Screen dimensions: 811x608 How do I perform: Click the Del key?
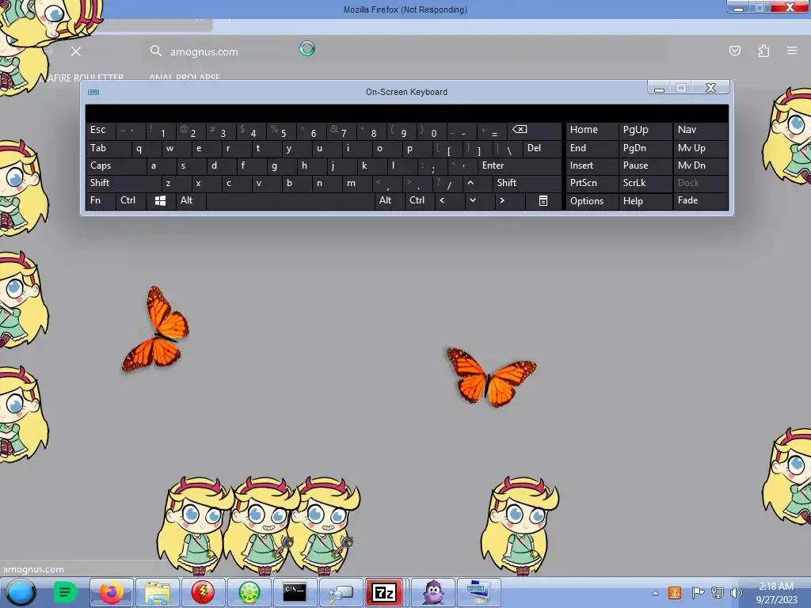pos(543,149)
